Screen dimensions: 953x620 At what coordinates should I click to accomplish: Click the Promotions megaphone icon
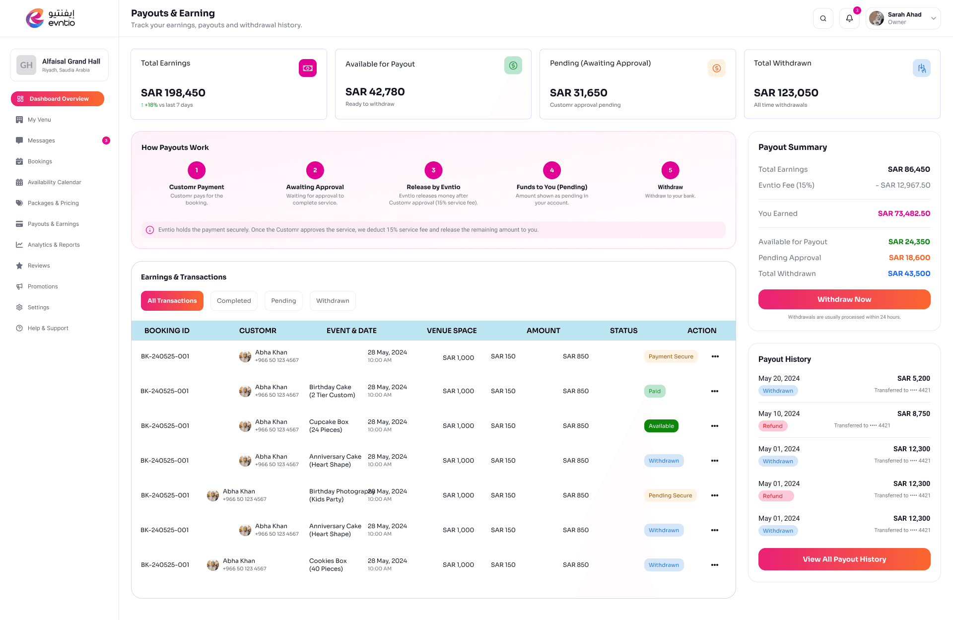coord(19,286)
